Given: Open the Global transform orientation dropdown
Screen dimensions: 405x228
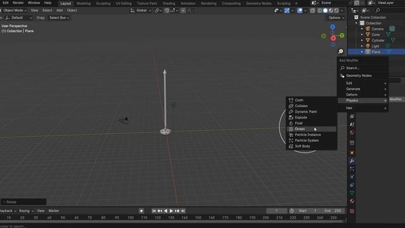Looking at the screenshot, I should pyautogui.click(x=141, y=11).
